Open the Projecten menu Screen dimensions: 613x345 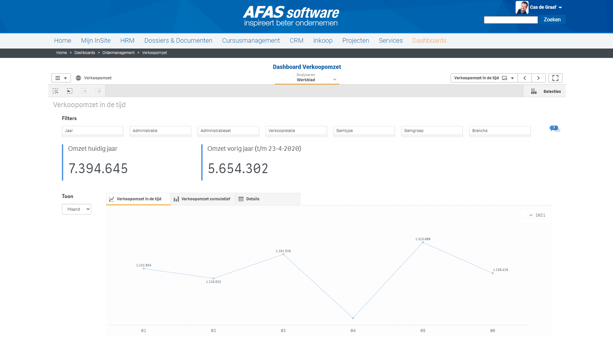[x=356, y=41]
